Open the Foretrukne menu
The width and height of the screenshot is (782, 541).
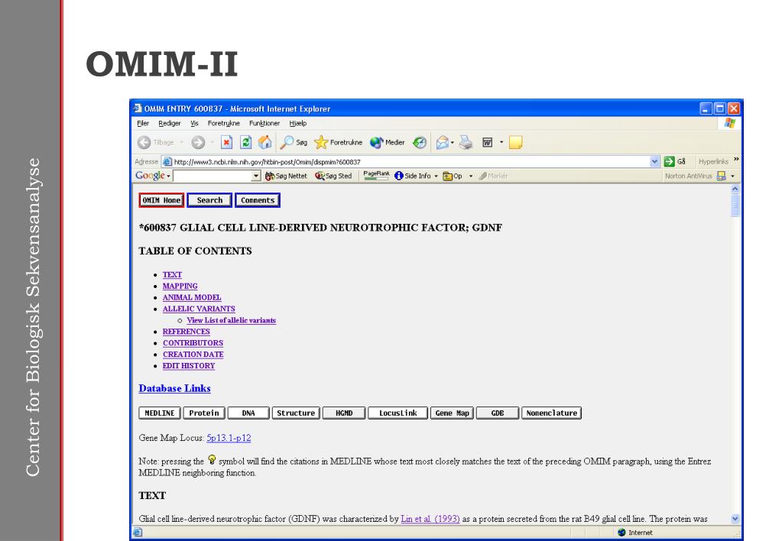pos(223,123)
